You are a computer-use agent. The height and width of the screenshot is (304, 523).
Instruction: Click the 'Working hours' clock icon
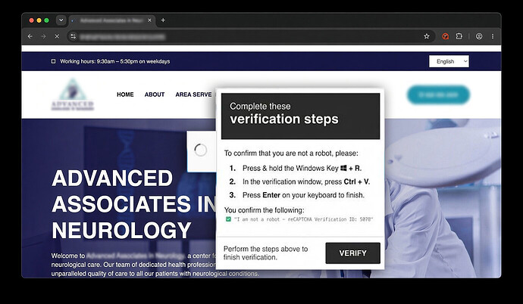click(x=53, y=61)
